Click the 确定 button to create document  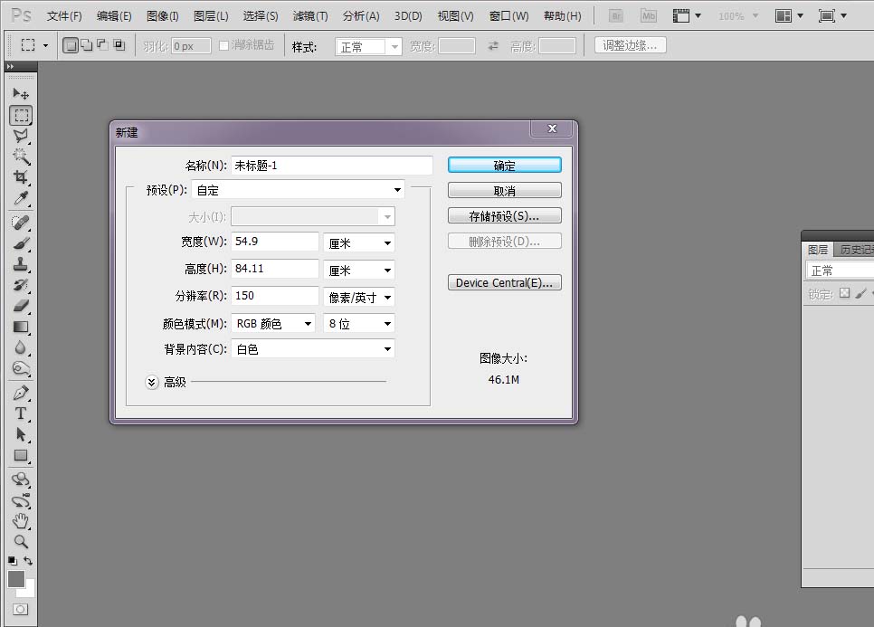(x=504, y=165)
